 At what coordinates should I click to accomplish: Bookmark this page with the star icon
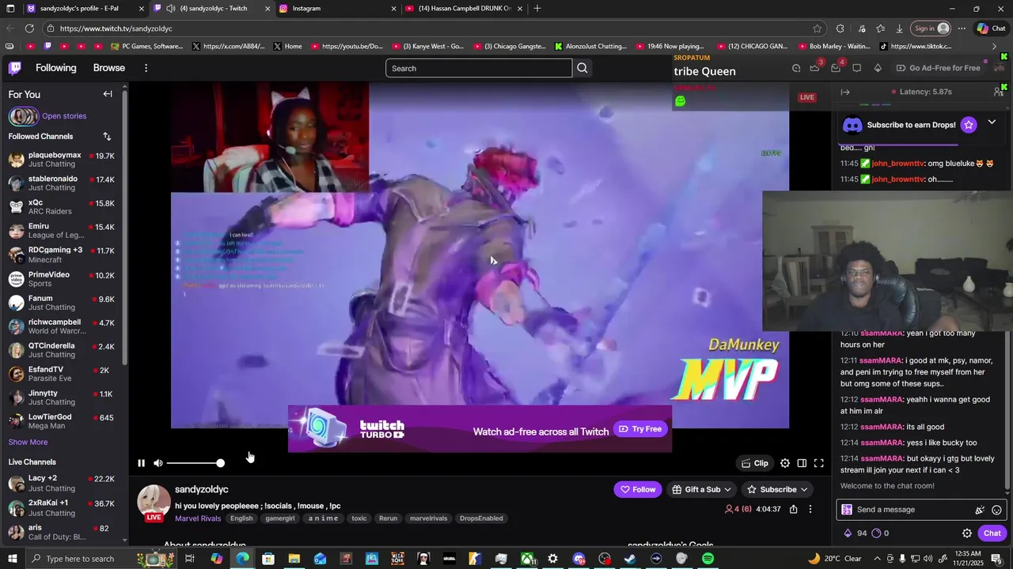coord(818,28)
